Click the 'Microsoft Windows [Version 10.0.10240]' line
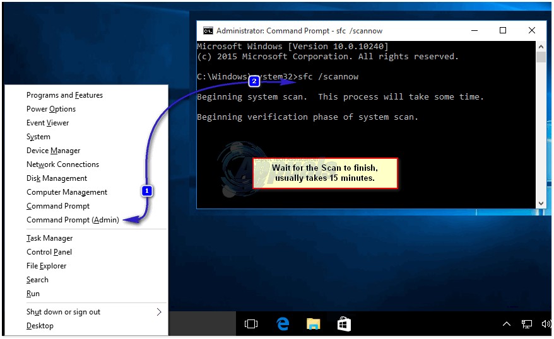The image size is (554, 339). [293, 47]
